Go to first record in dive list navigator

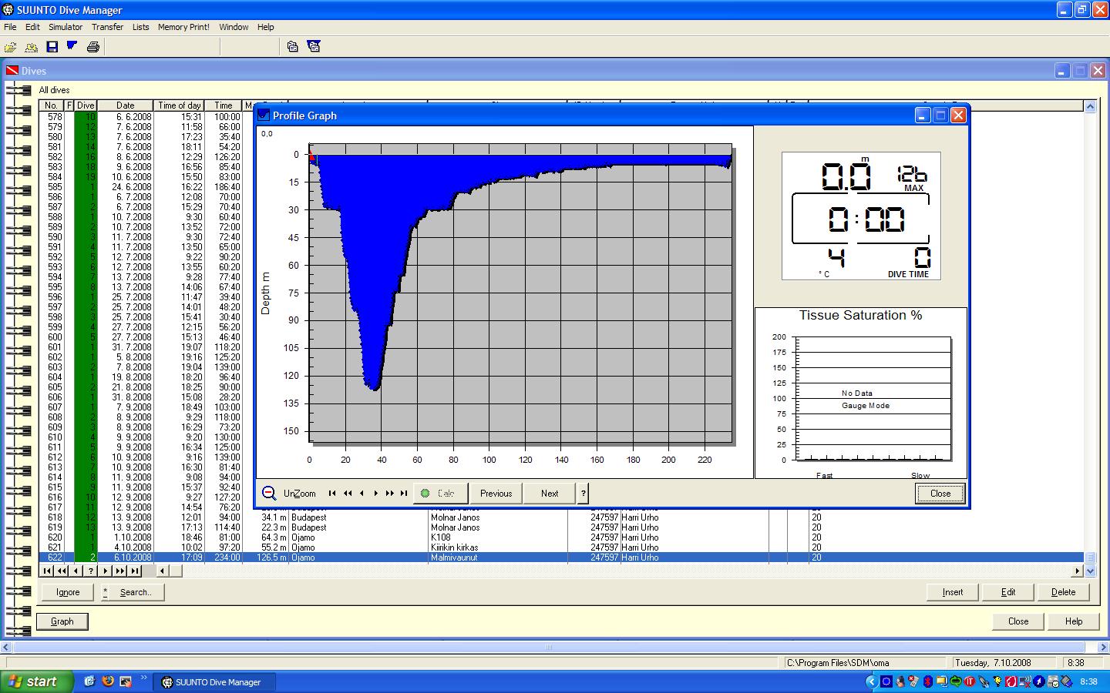point(47,571)
